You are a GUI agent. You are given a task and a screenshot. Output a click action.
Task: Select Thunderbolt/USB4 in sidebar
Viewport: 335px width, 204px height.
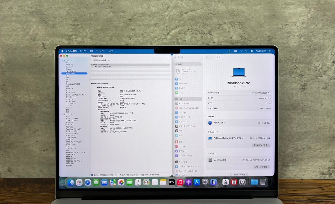(73, 84)
